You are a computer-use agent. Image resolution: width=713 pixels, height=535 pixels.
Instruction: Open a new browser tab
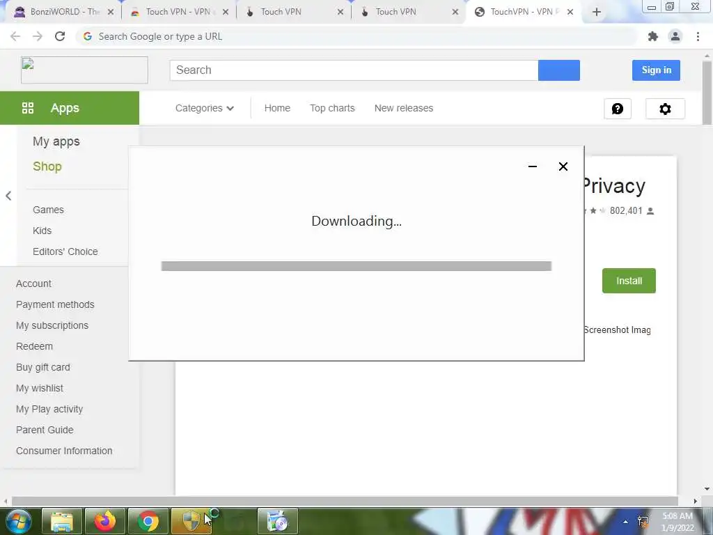(x=597, y=13)
